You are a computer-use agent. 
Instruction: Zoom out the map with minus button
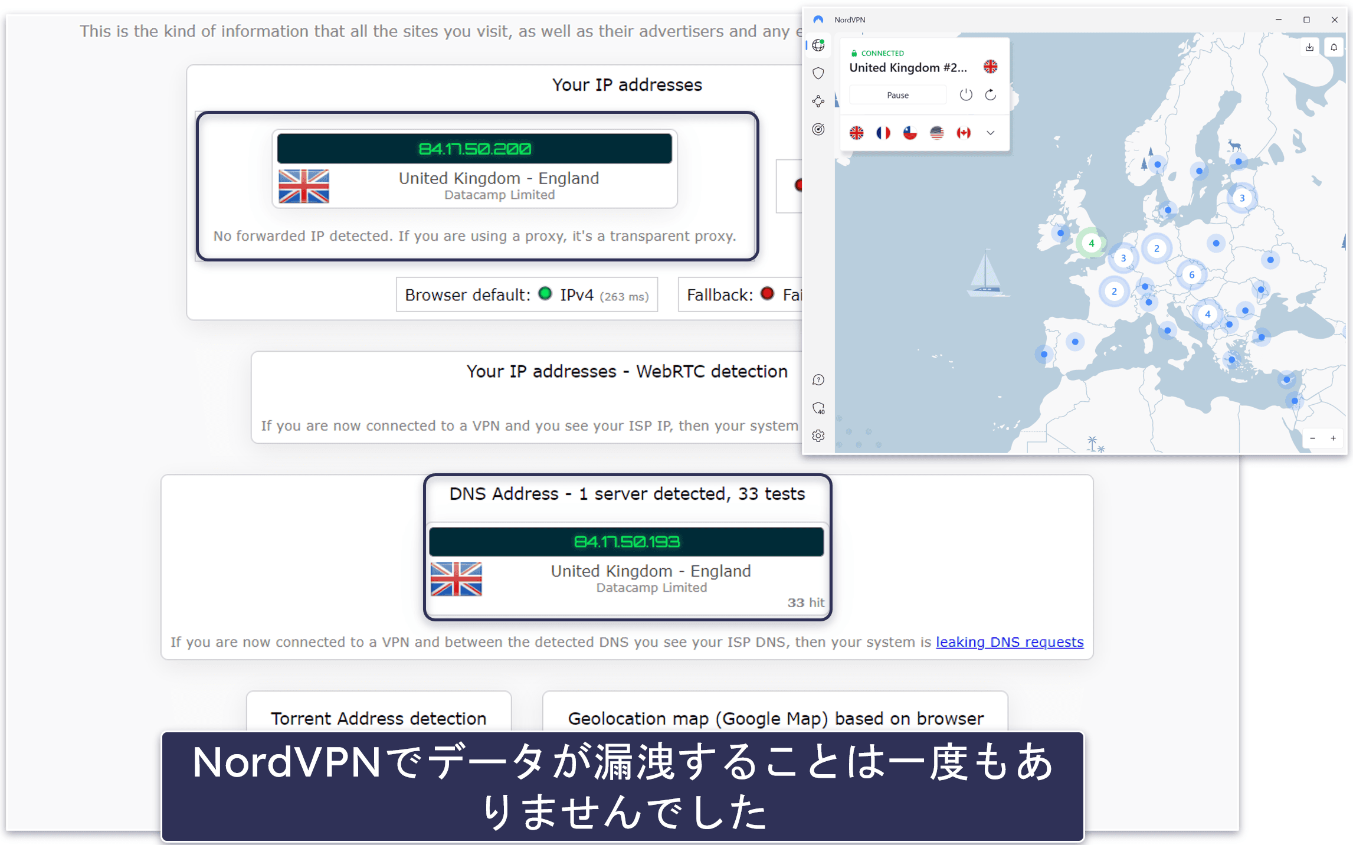pos(1313,438)
